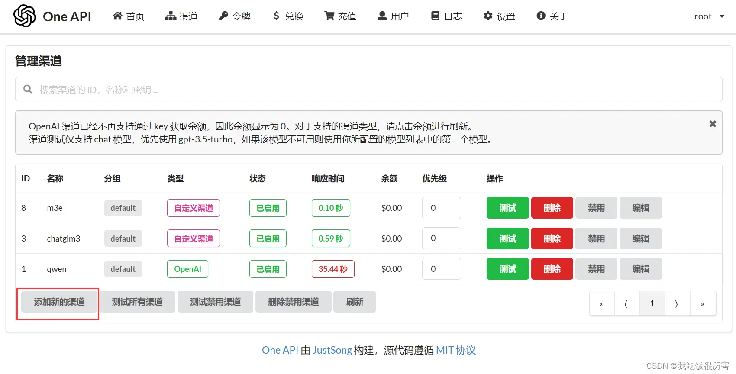736x374 pixels.
Task: Click the 已启用 status of qwen
Action: [x=268, y=269]
